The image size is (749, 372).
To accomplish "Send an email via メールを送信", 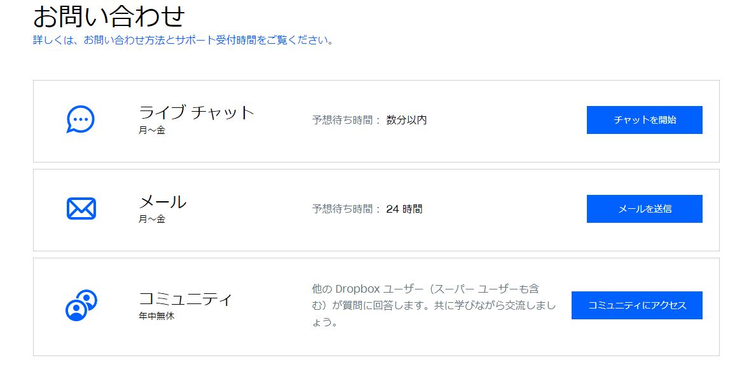I will 643,208.
